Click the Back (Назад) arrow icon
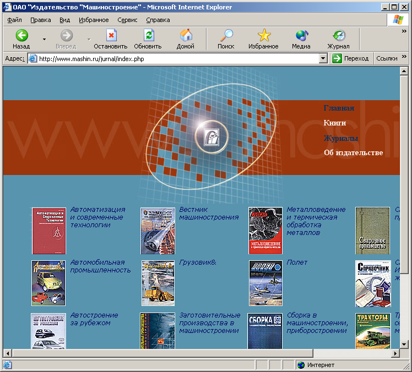Screen dimensions: 412x372 (x=21, y=35)
